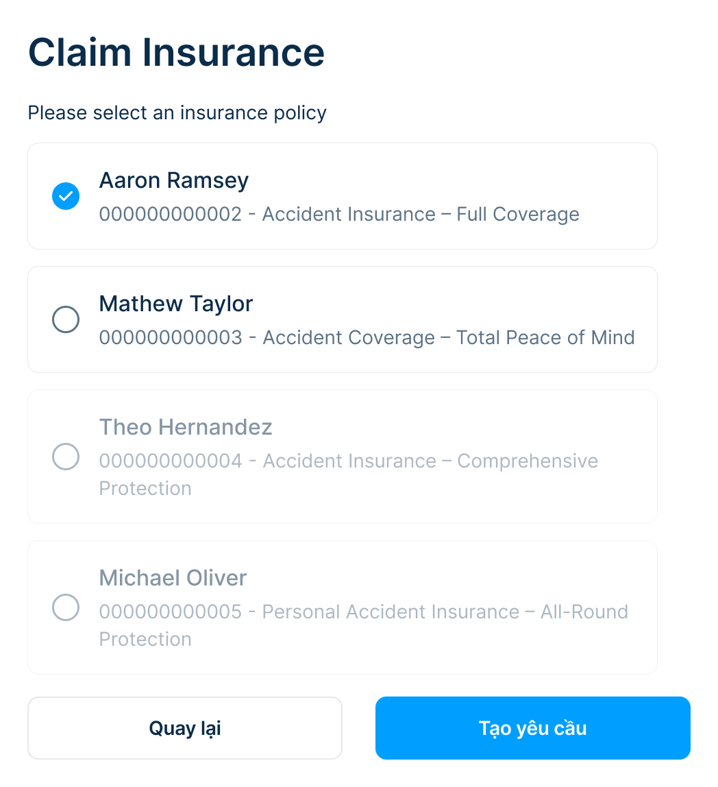Viewport: 718px width, 787px height.
Task: Click the 'All-Round Protection' policy description
Action: point(584,612)
